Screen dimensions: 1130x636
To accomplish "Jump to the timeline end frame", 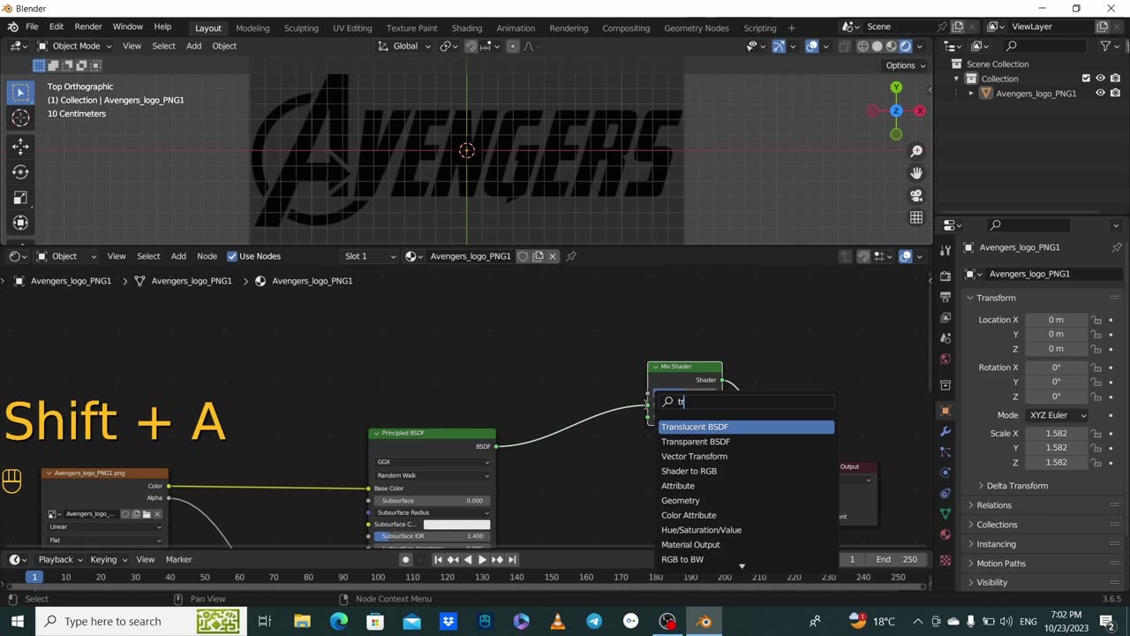I will coord(512,559).
